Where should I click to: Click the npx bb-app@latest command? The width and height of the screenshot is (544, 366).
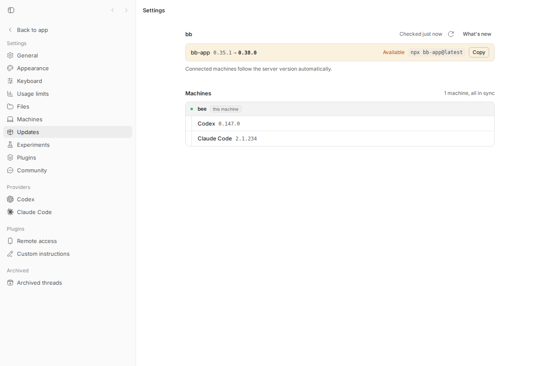pyautogui.click(x=436, y=52)
